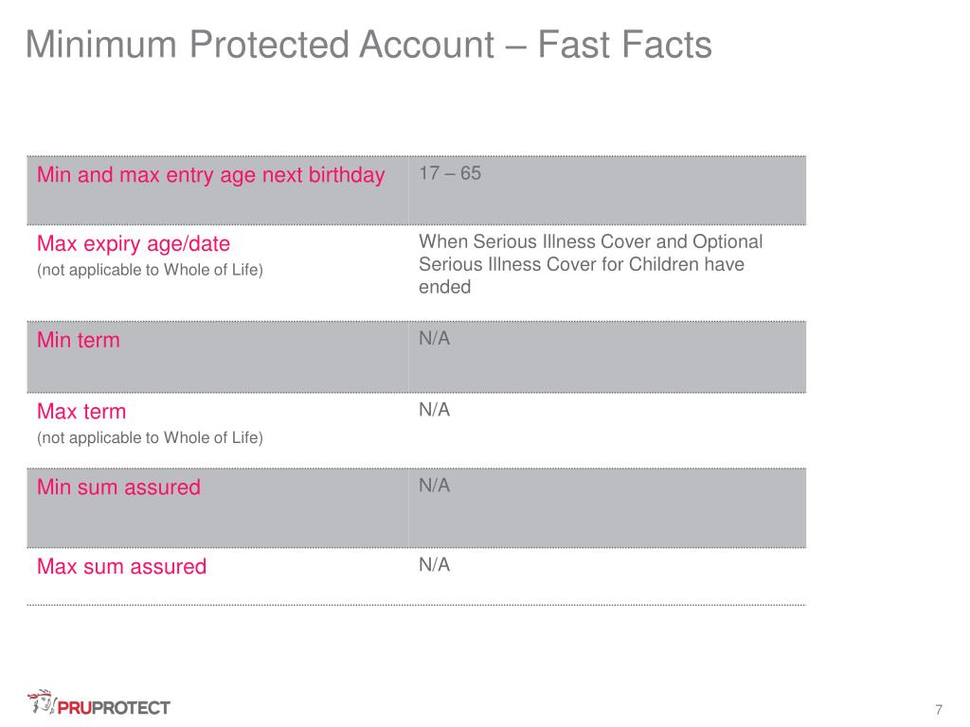
Task: Click the PruProtect logo
Action: click(99, 703)
